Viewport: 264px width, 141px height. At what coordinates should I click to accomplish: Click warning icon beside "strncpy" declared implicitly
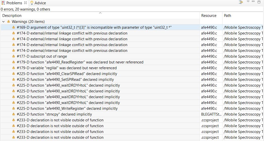(x=14, y=114)
